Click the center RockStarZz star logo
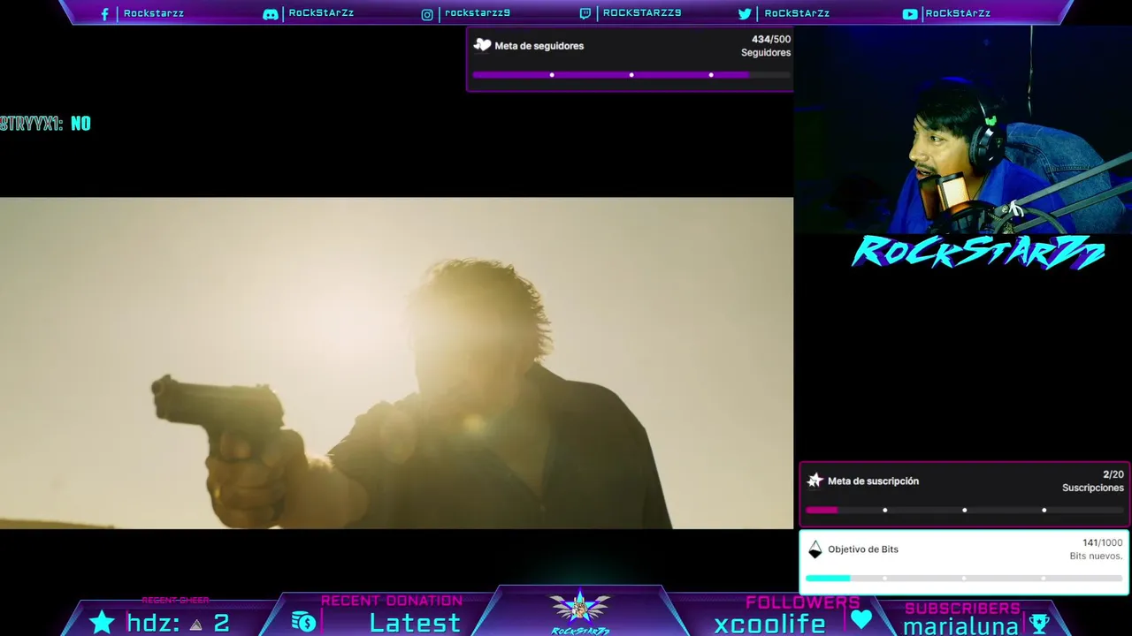 point(580,611)
